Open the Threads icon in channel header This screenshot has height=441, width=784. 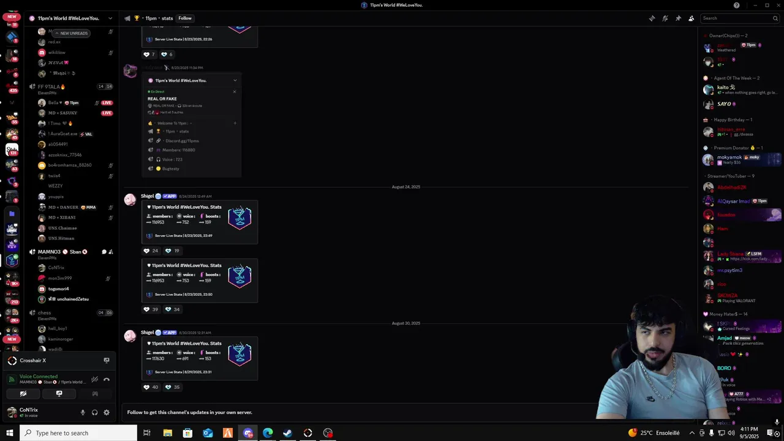pos(652,18)
